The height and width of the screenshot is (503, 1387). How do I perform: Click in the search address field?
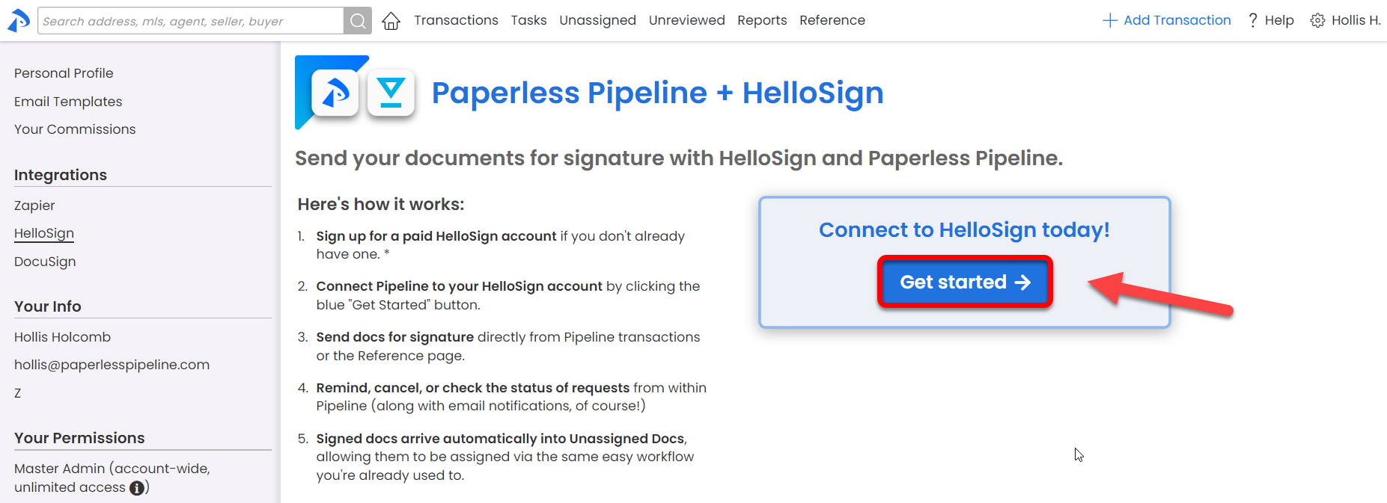(x=190, y=21)
